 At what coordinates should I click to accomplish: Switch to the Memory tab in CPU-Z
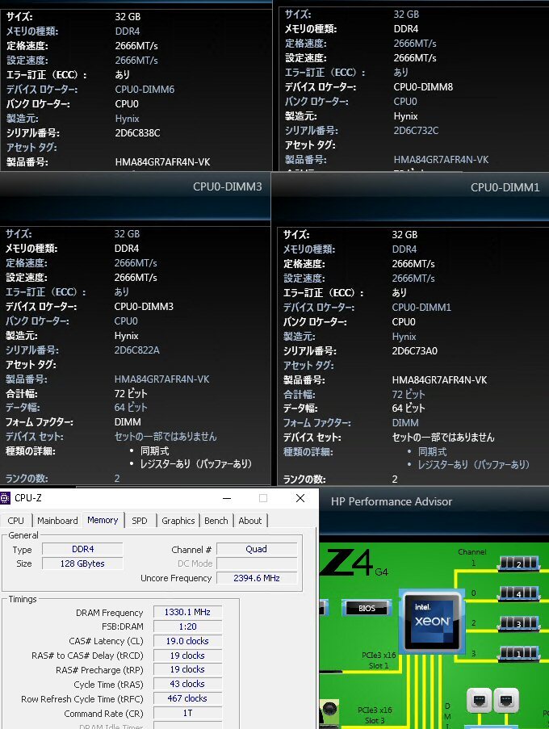[103, 520]
